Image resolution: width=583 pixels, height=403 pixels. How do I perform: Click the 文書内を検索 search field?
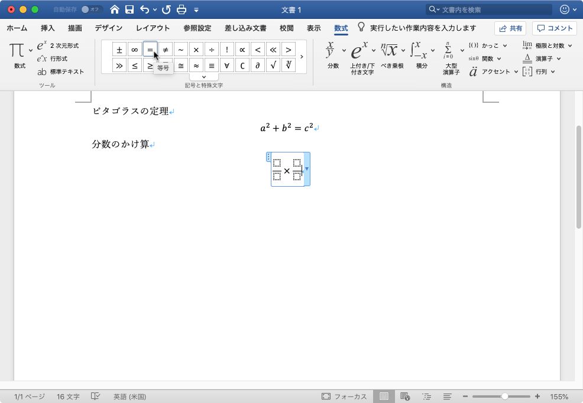pos(489,9)
